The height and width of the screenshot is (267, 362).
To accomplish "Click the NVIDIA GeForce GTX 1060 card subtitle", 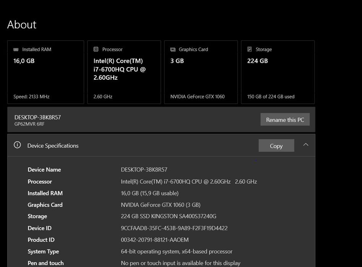I will [197, 97].
